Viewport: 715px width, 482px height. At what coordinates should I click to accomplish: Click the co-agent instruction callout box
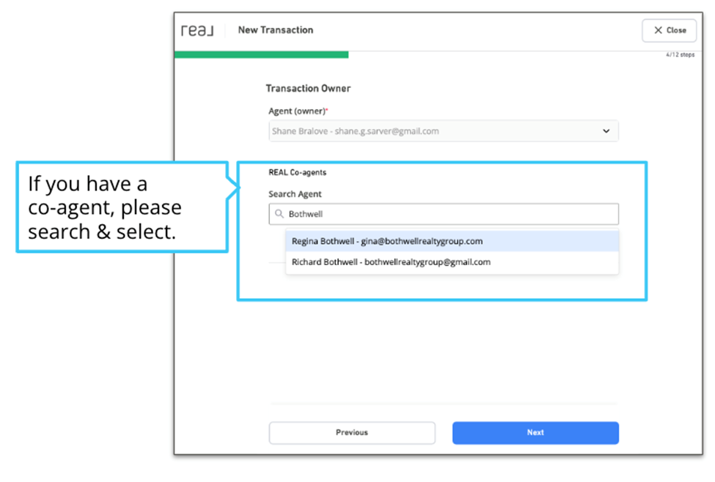(122, 207)
